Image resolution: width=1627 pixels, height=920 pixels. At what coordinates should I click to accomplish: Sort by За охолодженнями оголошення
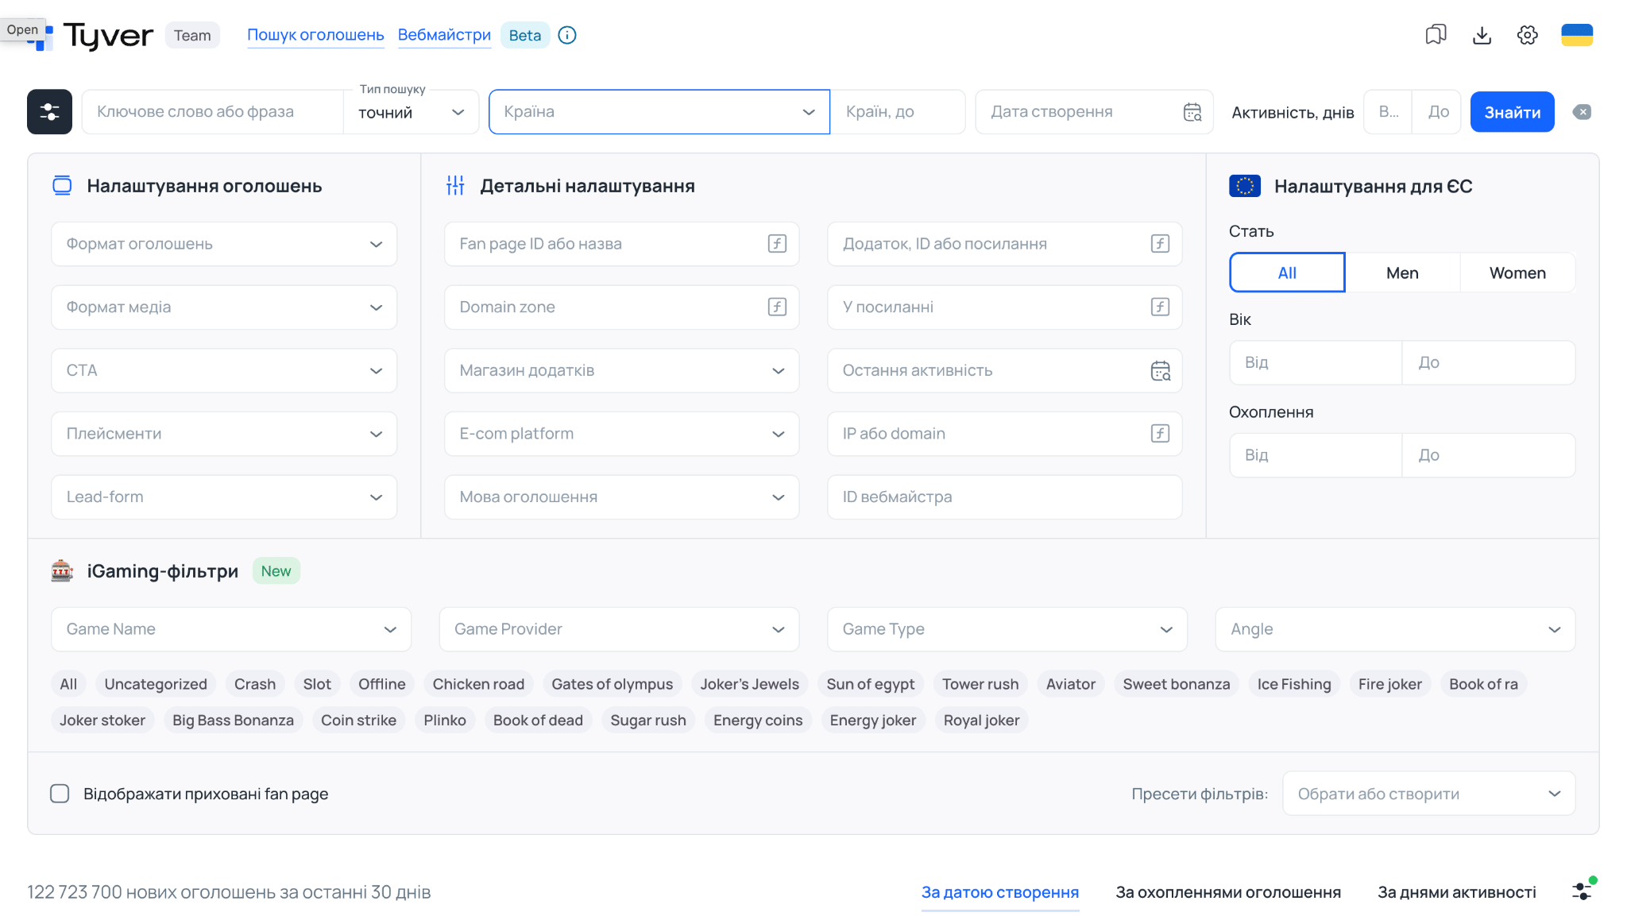click(x=1228, y=892)
